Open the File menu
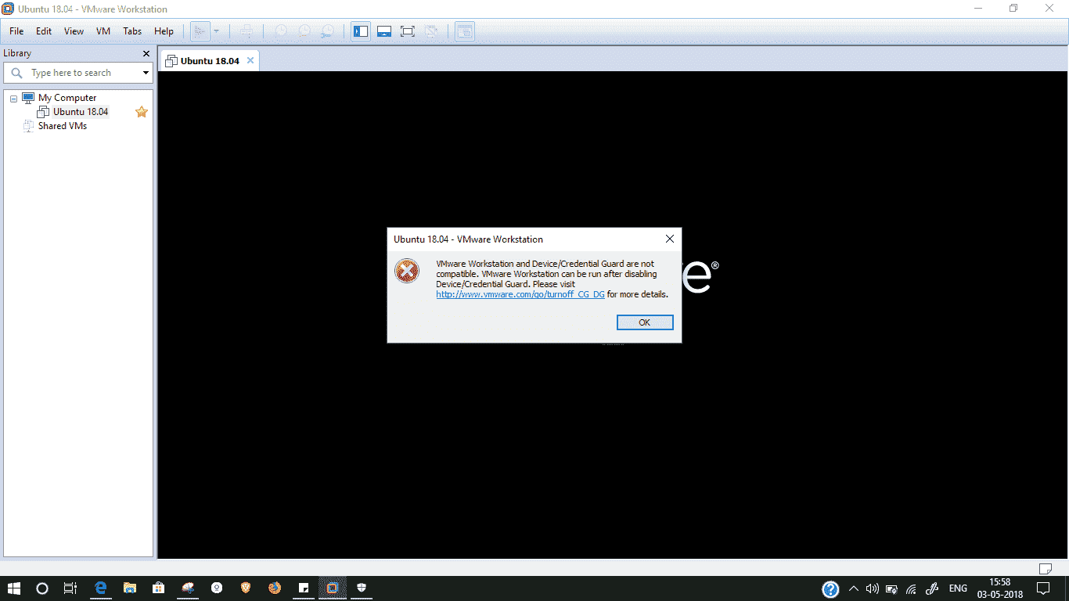The width and height of the screenshot is (1069, 601). click(16, 31)
